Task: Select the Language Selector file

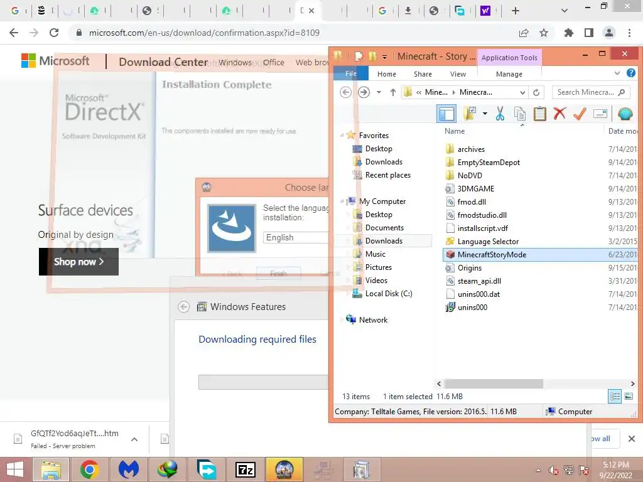Action: pos(488,242)
